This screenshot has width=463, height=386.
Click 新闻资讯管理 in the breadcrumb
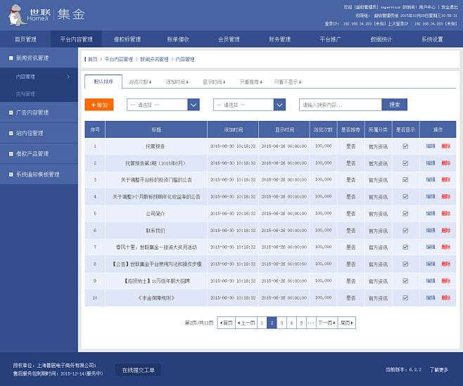click(154, 59)
